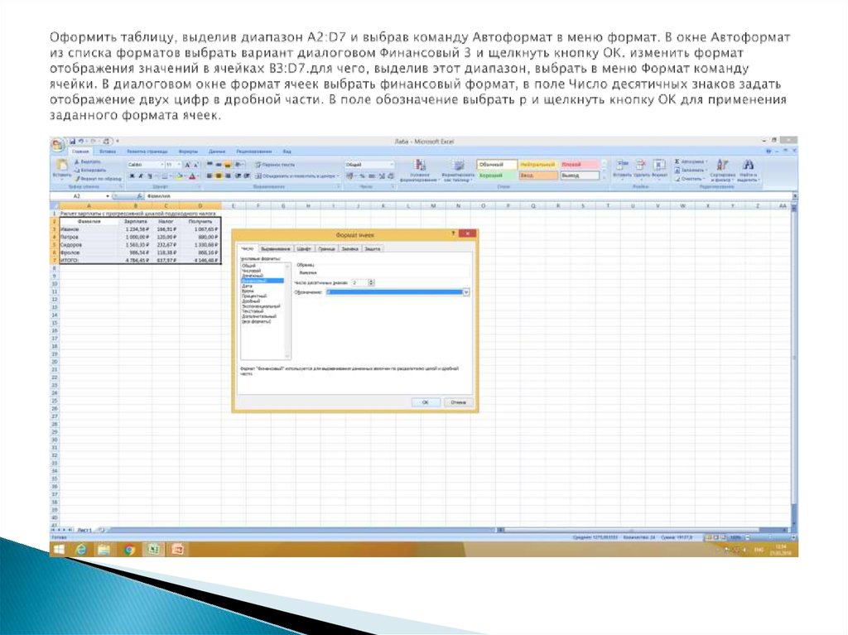Open the Name Box dropdown arrow
This screenshot has width=848, height=635.
[108, 196]
